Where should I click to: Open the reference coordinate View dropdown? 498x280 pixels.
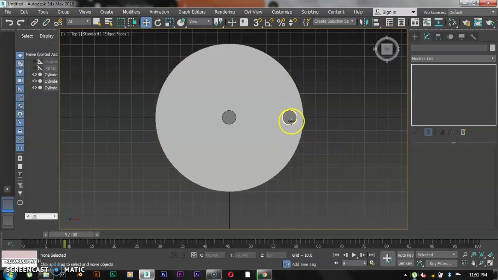[200, 21]
